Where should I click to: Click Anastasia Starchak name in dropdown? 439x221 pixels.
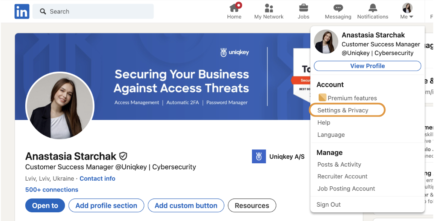click(x=373, y=35)
